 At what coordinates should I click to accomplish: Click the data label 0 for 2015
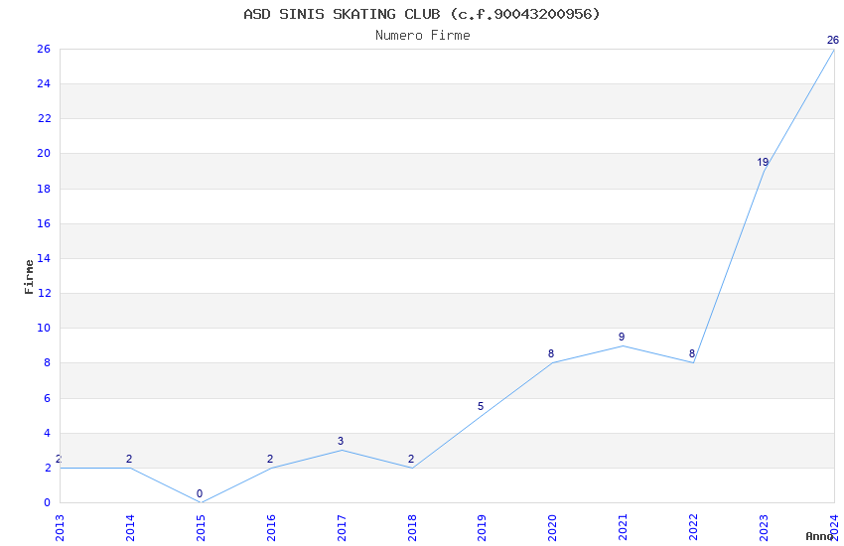(x=200, y=493)
